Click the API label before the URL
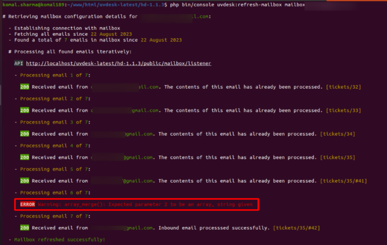 [18, 64]
